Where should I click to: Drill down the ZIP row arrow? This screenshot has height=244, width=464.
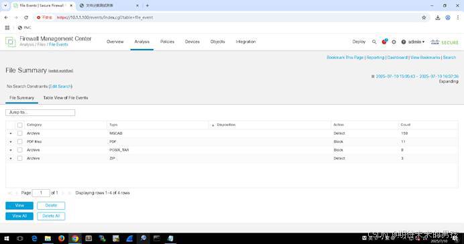click(11, 158)
